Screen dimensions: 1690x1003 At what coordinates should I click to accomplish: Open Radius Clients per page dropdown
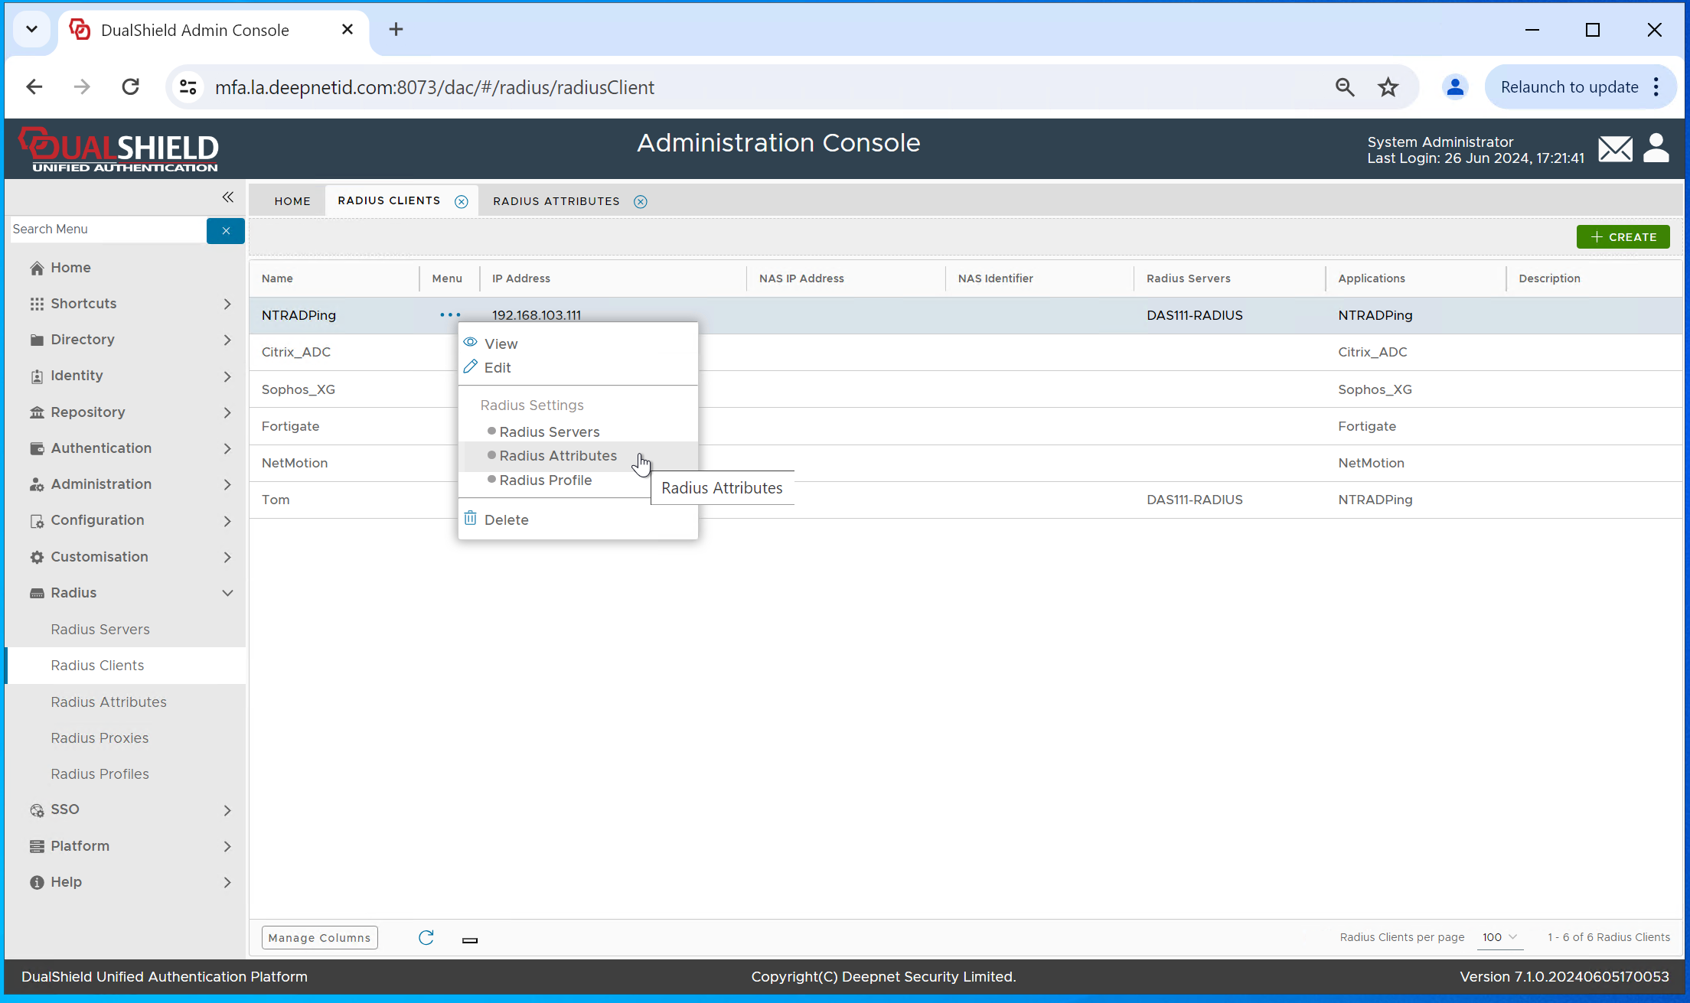[1499, 937]
